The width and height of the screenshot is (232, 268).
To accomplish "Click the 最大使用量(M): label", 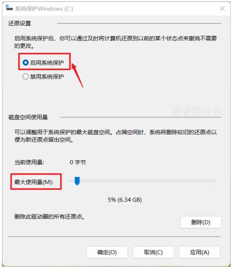I will click(34, 182).
